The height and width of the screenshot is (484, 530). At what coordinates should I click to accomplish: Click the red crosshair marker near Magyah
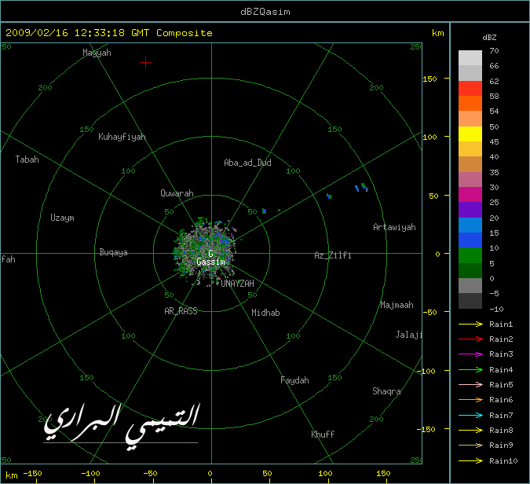tap(145, 63)
